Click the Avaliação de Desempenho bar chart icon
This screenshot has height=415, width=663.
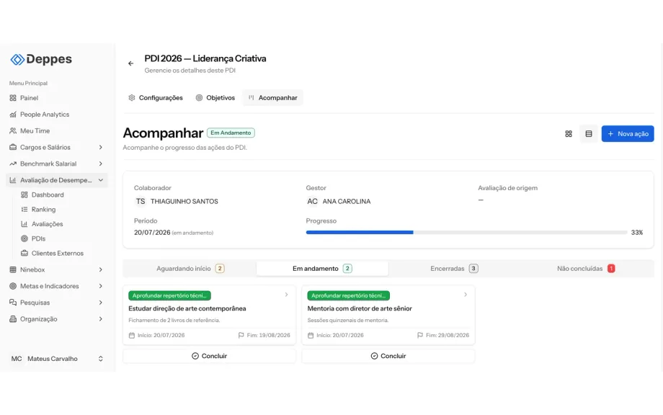pos(13,180)
